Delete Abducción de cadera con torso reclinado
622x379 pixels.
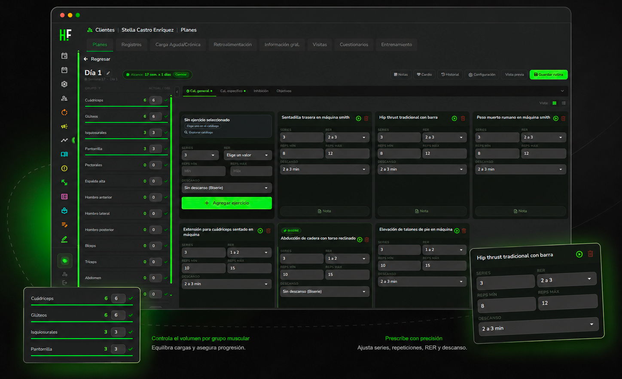tap(367, 240)
